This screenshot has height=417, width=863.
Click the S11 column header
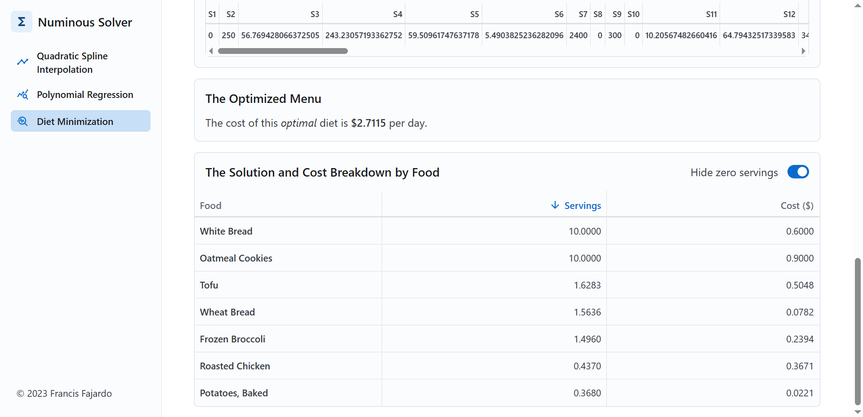coord(712,14)
